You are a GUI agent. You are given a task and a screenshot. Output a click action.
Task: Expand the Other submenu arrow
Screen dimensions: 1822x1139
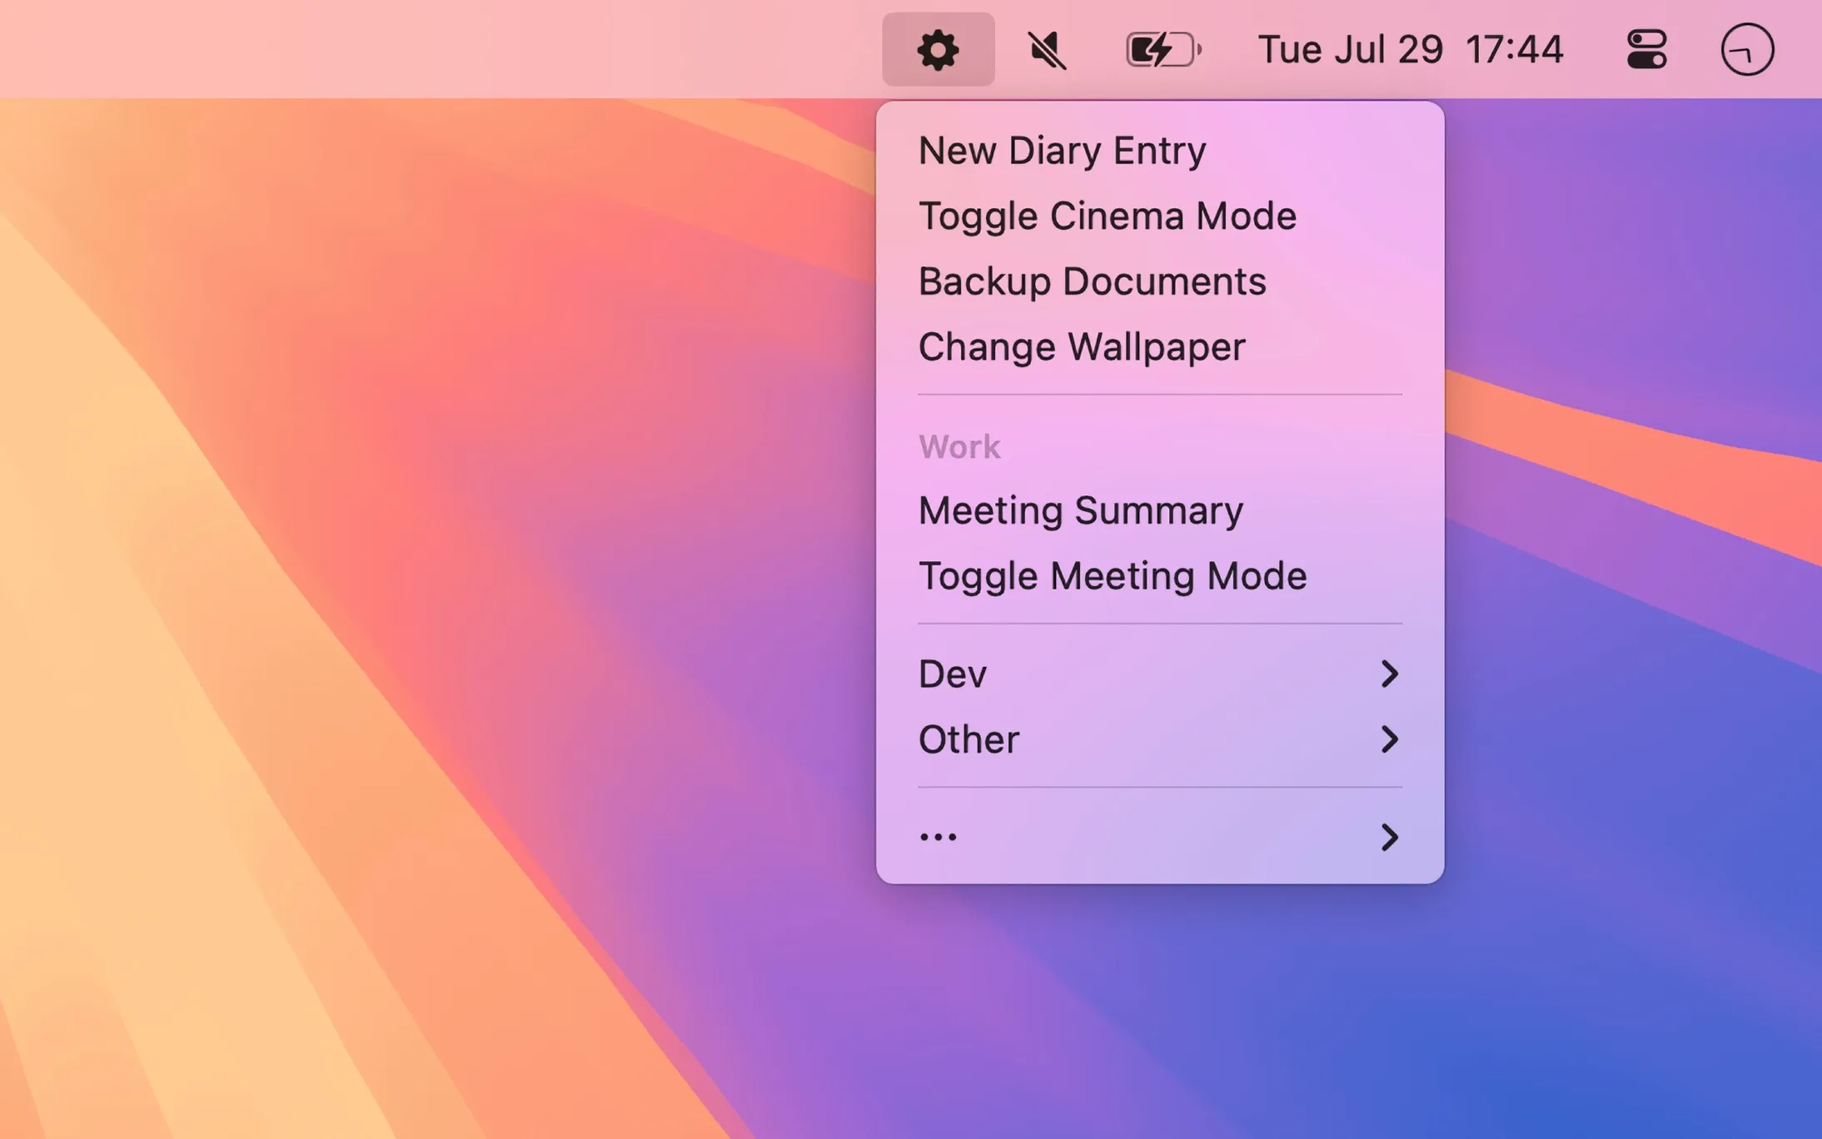1388,739
